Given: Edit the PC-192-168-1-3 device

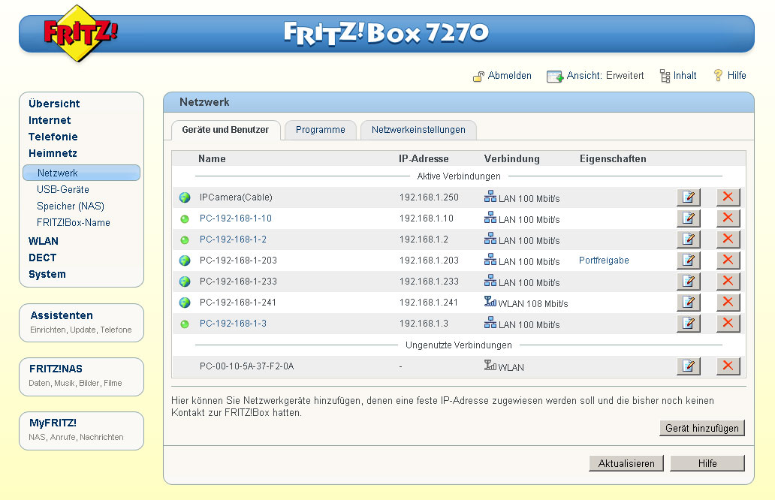Looking at the screenshot, I should click(689, 323).
